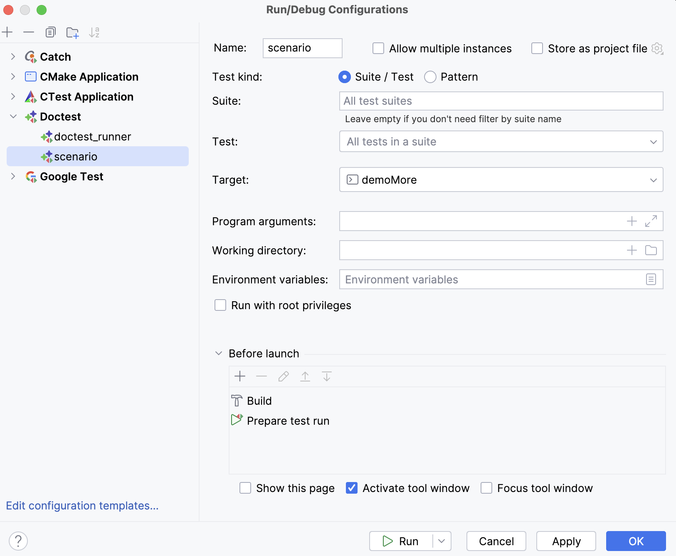Collapse the Before launch section
This screenshot has width=676, height=556.
219,353
